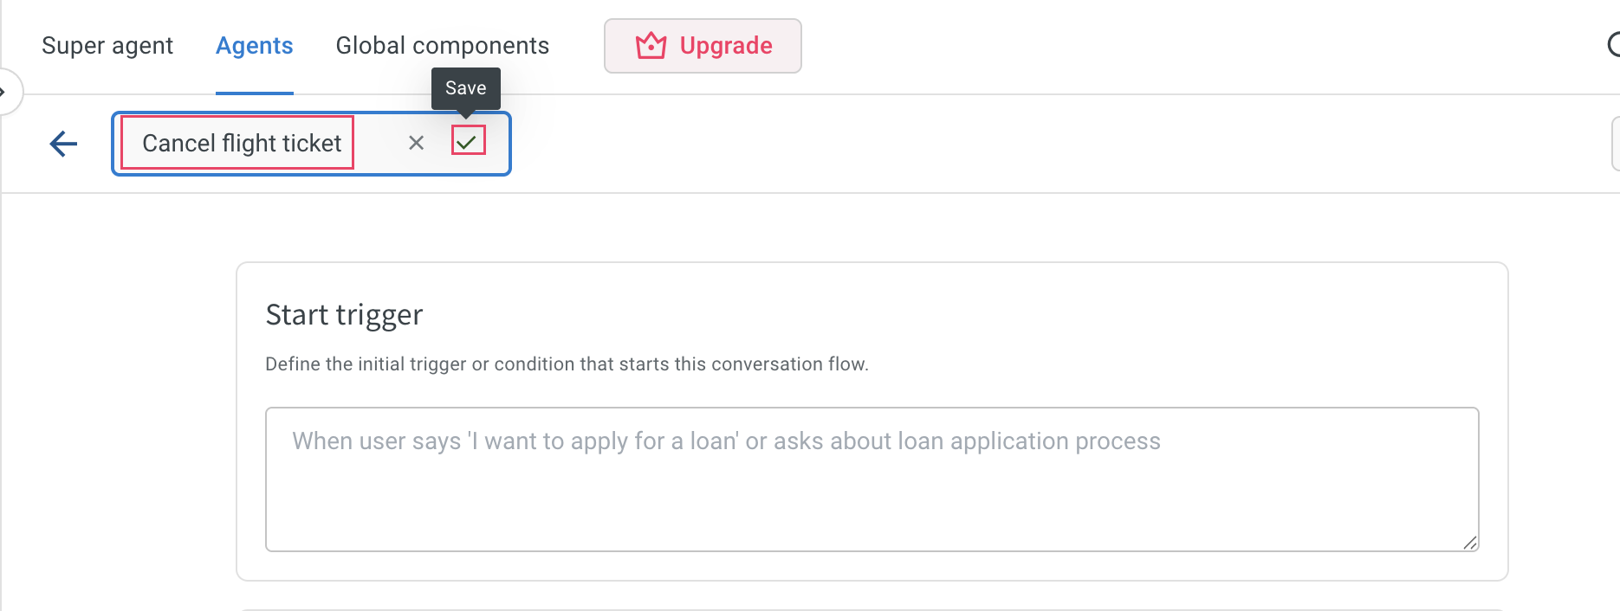Click the text area resize handle
This screenshot has width=1620, height=611.
1470,543
